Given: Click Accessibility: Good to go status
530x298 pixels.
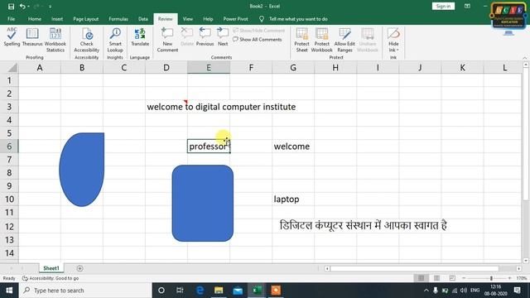Looking at the screenshot, I should [51, 278].
